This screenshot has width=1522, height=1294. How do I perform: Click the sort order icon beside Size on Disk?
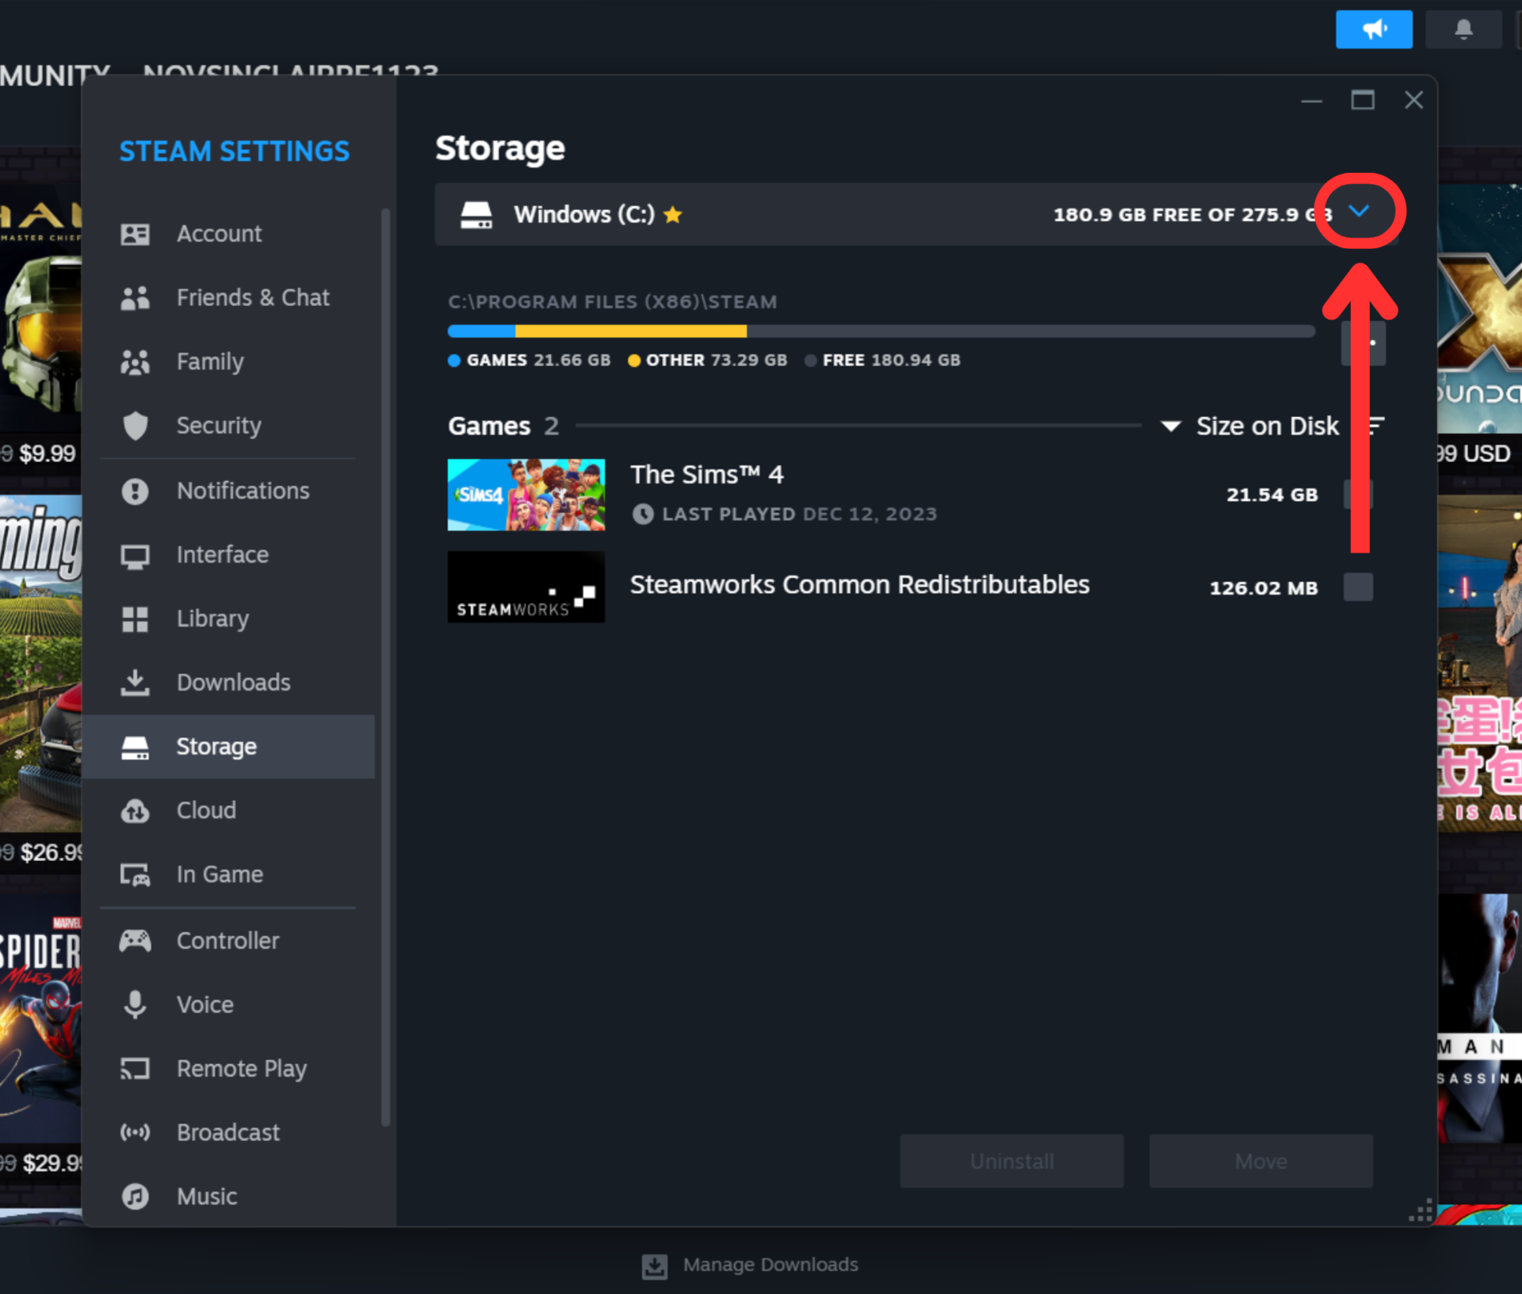click(x=1377, y=426)
